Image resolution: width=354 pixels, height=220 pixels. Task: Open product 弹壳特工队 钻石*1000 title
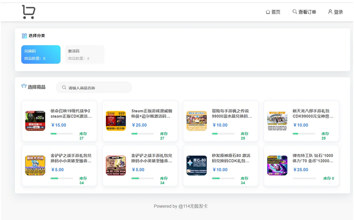(x=313, y=158)
